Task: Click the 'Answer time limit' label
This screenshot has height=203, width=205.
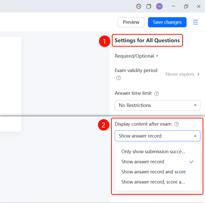Action: tap(133, 93)
